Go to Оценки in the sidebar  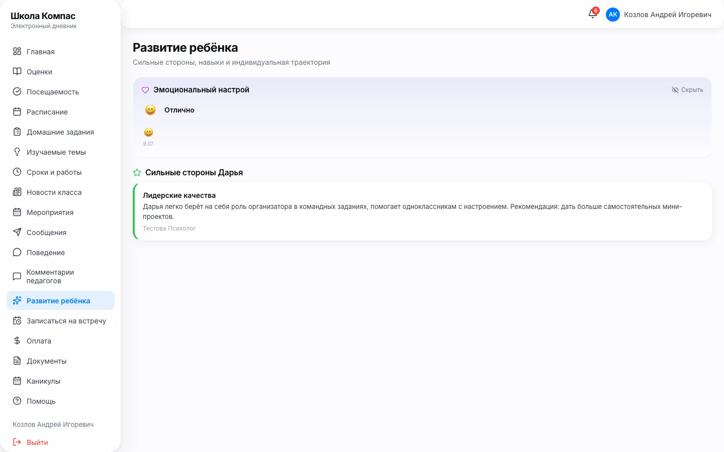[60, 71]
